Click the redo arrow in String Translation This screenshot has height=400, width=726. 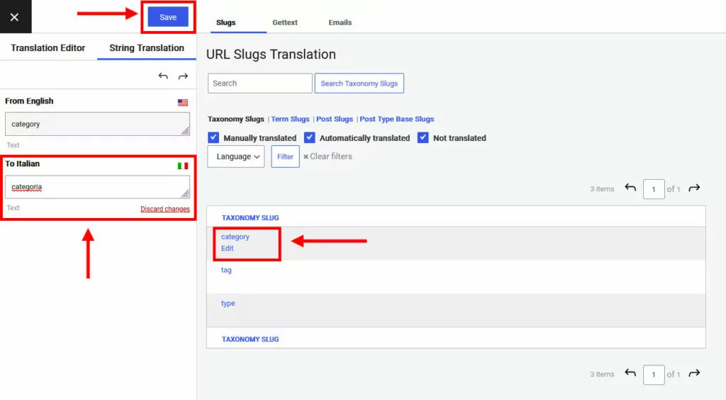(183, 76)
